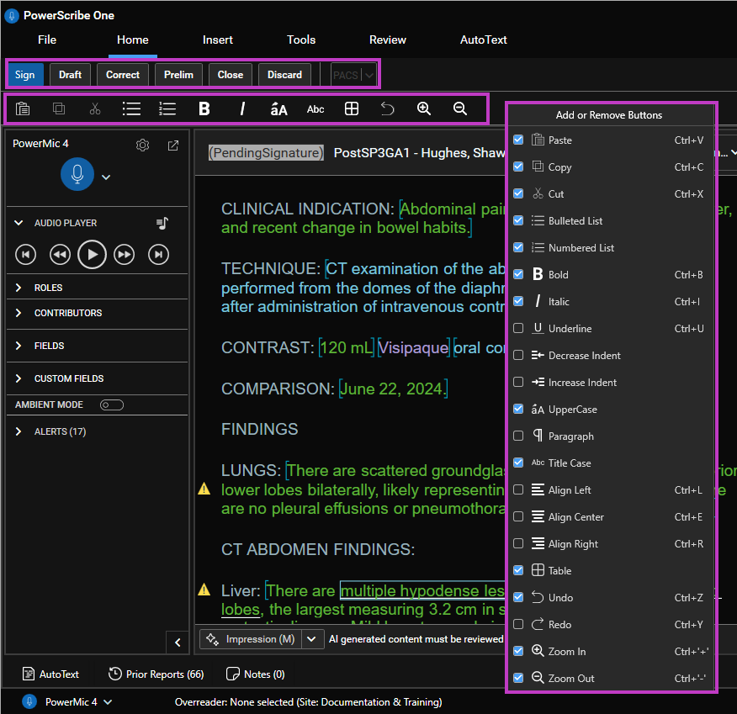Rewind the audio

pos(60,255)
